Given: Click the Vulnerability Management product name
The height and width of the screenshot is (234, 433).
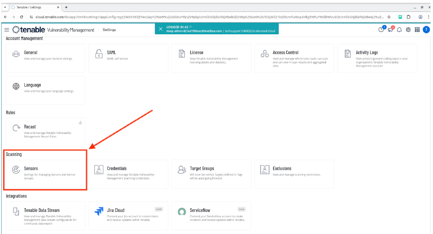Looking at the screenshot, I should [x=71, y=30].
